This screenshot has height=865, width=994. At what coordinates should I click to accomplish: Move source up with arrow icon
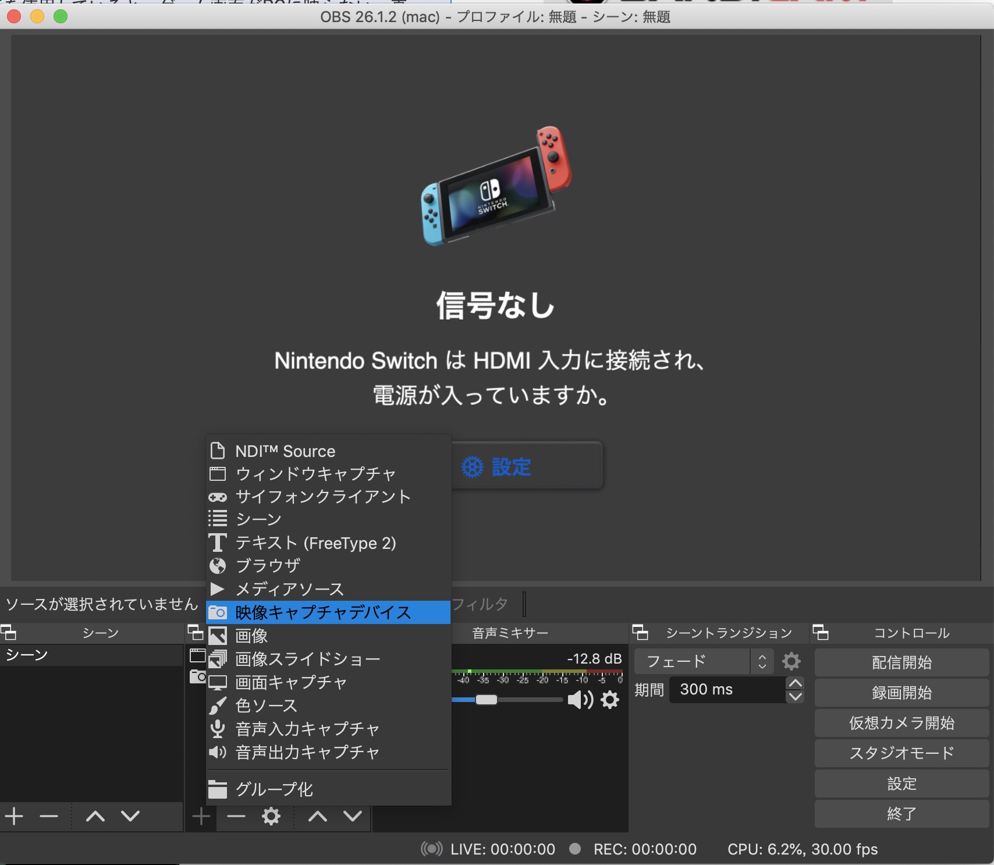click(318, 817)
